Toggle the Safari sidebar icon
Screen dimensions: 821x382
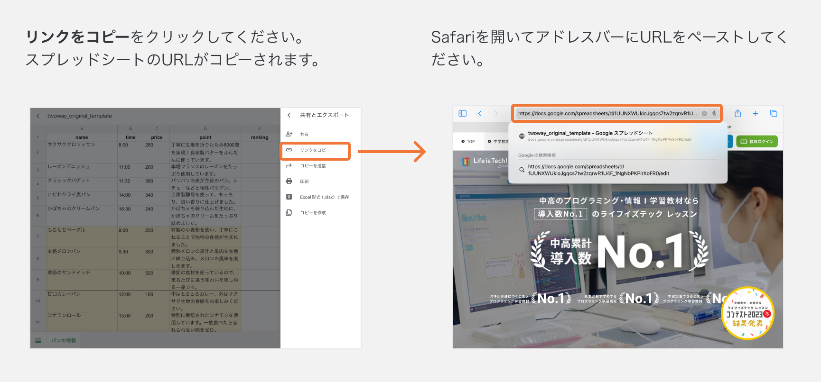pyautogui.click(x=463, y=113)
